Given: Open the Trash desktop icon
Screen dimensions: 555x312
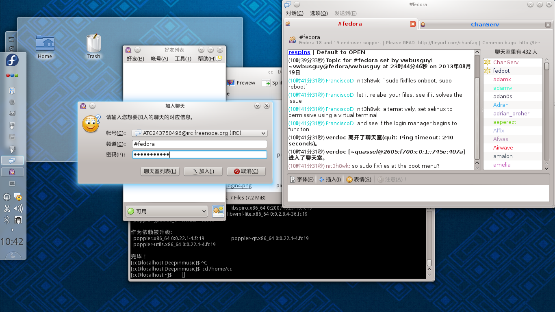Looking at the screenshot, I should pyautogui.click(x=93, y=47).
